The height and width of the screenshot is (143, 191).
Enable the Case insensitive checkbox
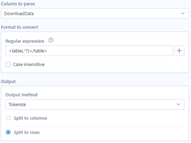pos(8,64)
